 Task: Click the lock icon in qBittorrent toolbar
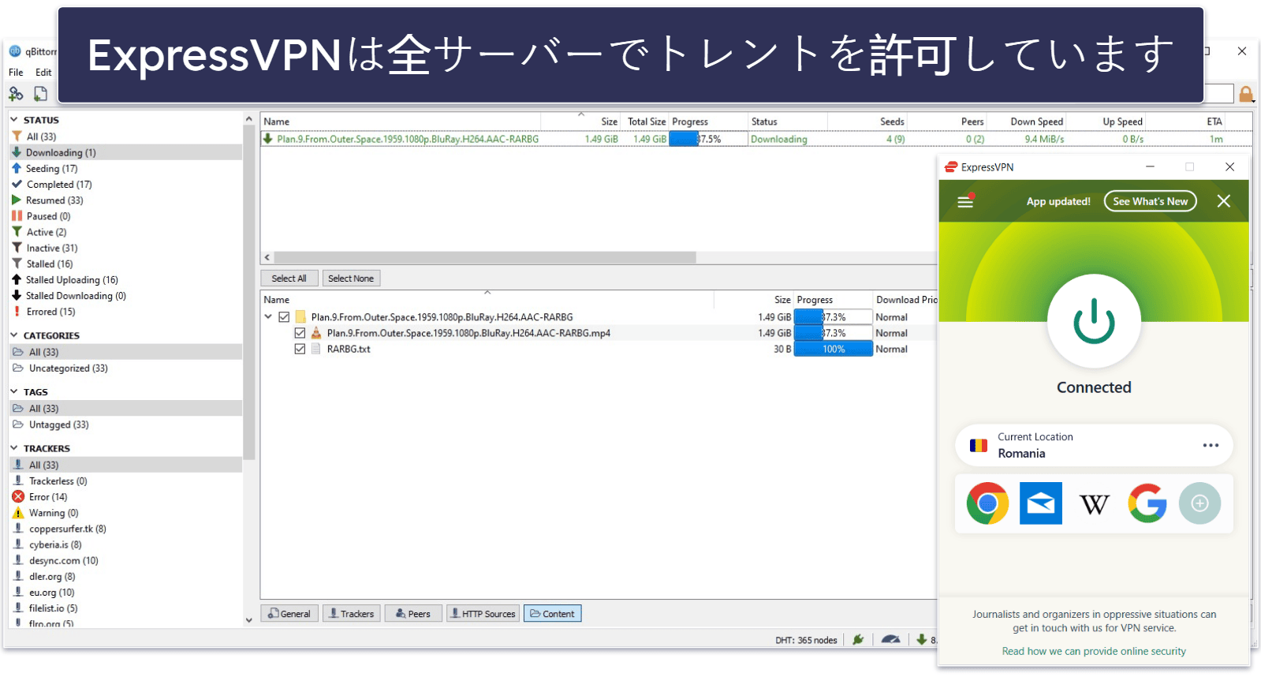click(x=1246, y=94)
